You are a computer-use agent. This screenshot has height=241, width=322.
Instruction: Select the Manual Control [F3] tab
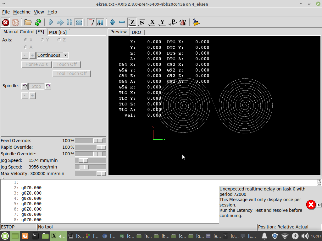click(24, 32)
